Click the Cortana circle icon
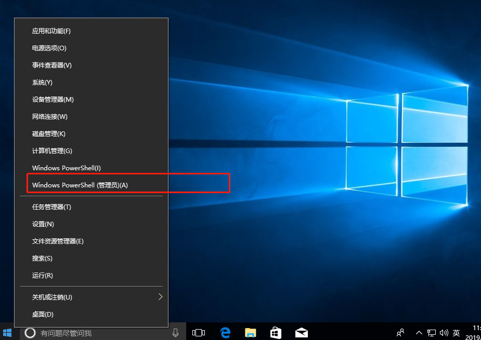 [30, 333]
